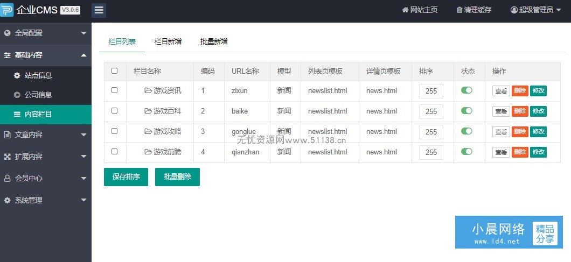Check the box for the 游戏攻略 row
Image resolution: width=571 pixels, height=262 pixels.
(114, 131)
